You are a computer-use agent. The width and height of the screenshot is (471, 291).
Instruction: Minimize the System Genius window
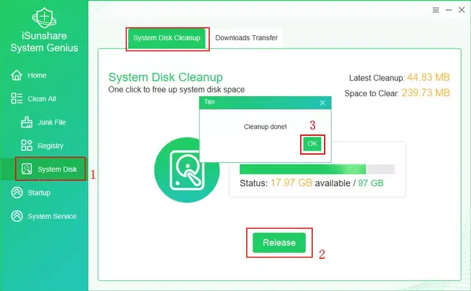449,10
